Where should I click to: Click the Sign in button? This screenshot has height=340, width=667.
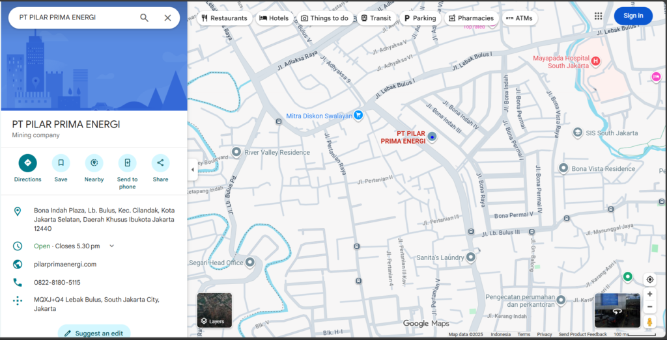[x=632, y=16]
